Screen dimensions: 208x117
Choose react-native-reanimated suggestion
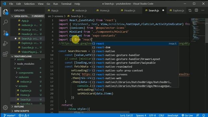(135, 67)
